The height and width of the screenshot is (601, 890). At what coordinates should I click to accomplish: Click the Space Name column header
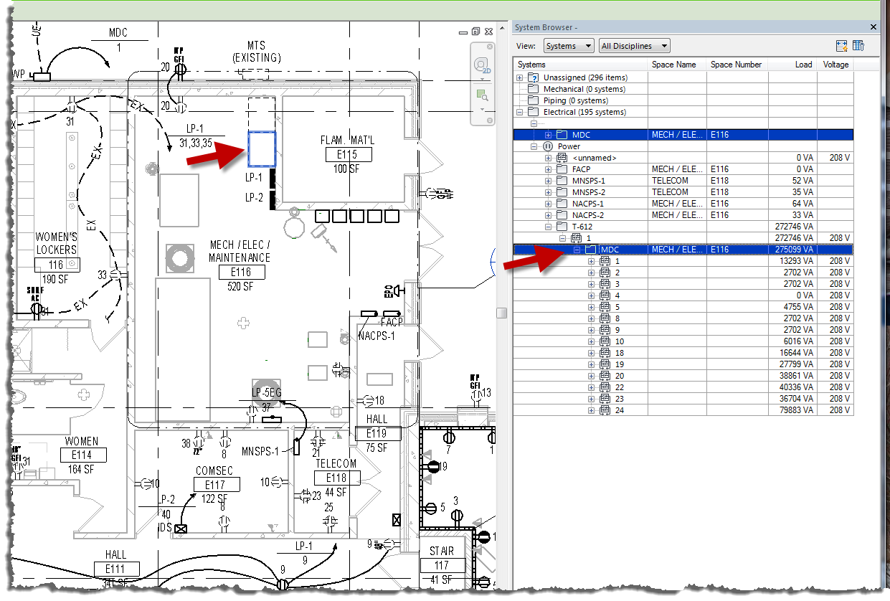[674, 64]
